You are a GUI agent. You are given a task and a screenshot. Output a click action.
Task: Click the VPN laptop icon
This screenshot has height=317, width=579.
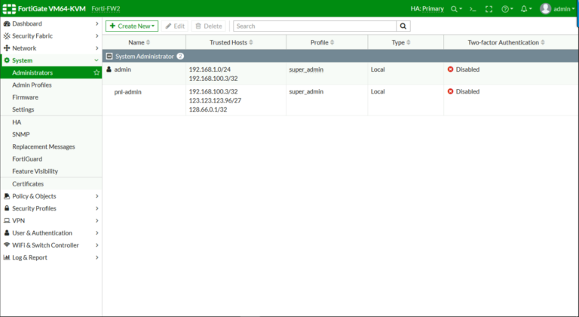coord(7,220)
